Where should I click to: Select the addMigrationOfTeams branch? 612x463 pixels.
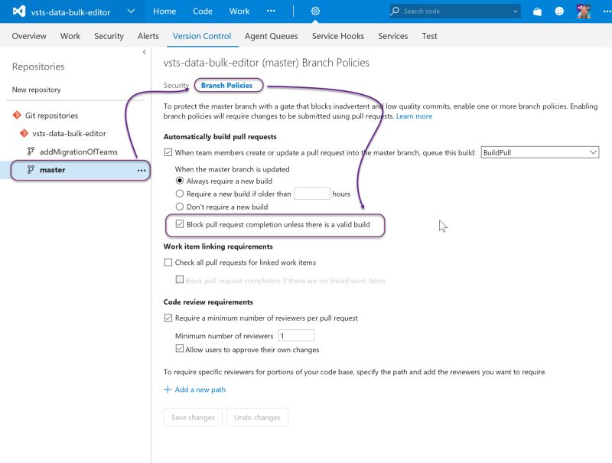coord(79,152)
